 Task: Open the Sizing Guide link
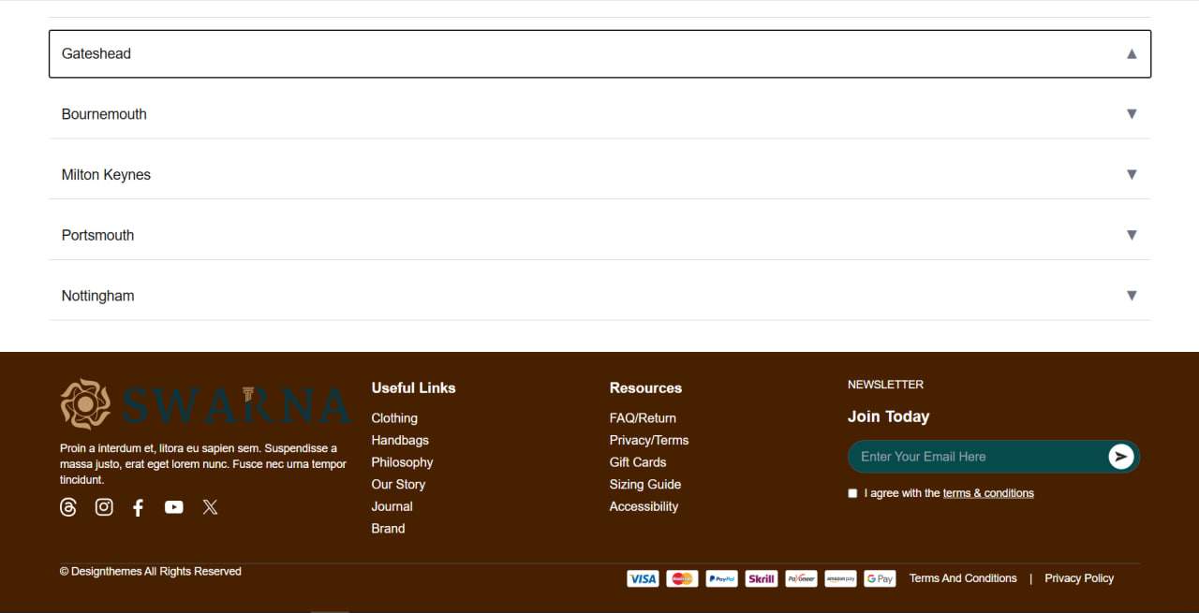[645, 485]
